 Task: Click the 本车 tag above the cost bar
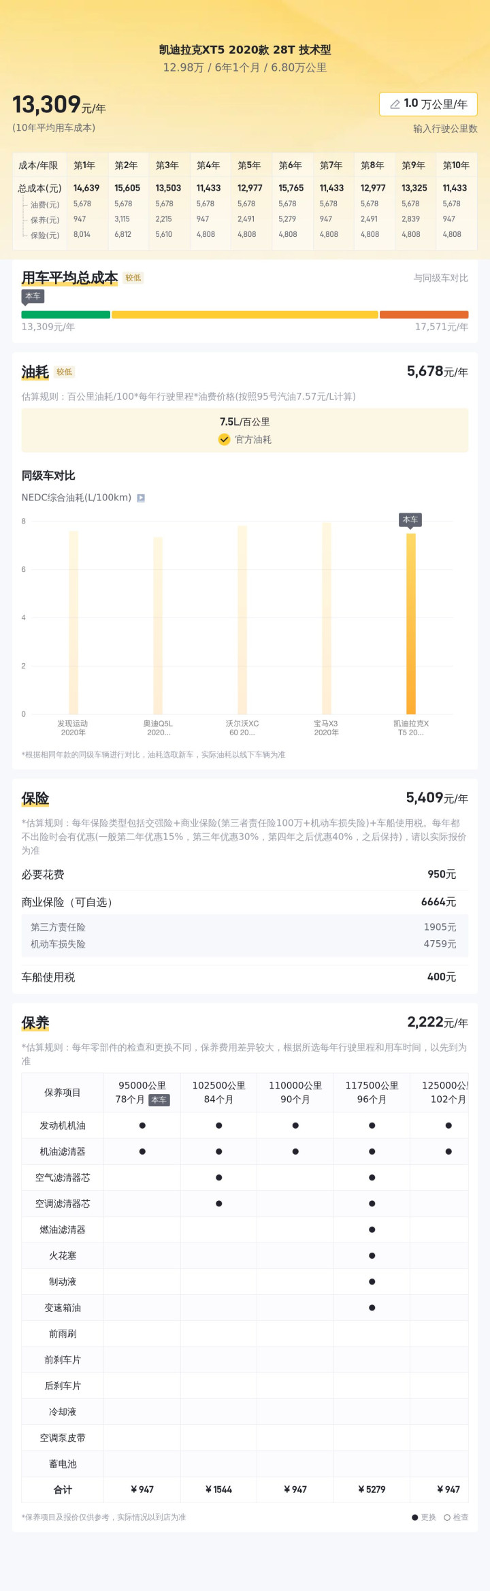(x=33, y=296)
